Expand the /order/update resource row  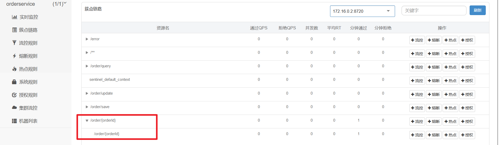(87, 93)
